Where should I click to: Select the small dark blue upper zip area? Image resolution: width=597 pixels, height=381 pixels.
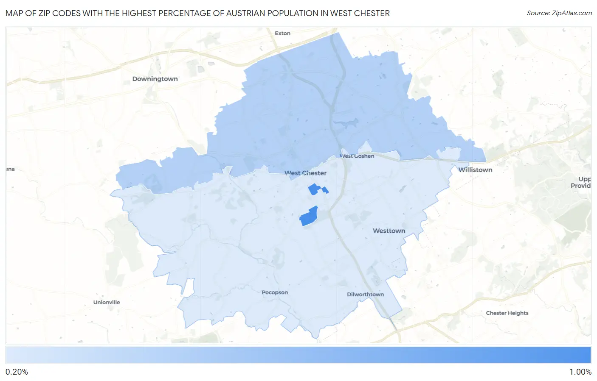click(315, 189)
